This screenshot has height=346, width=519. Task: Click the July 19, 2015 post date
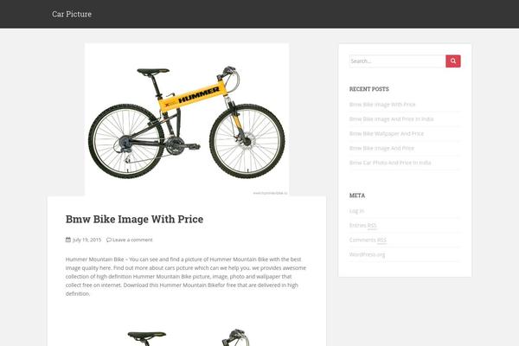point(86,240)
